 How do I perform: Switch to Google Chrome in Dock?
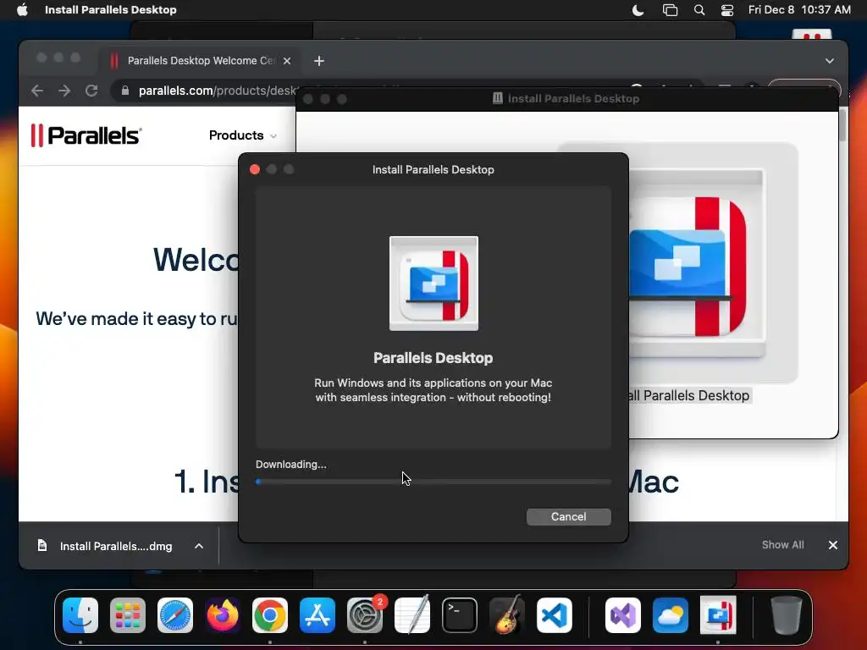(270, 615)
